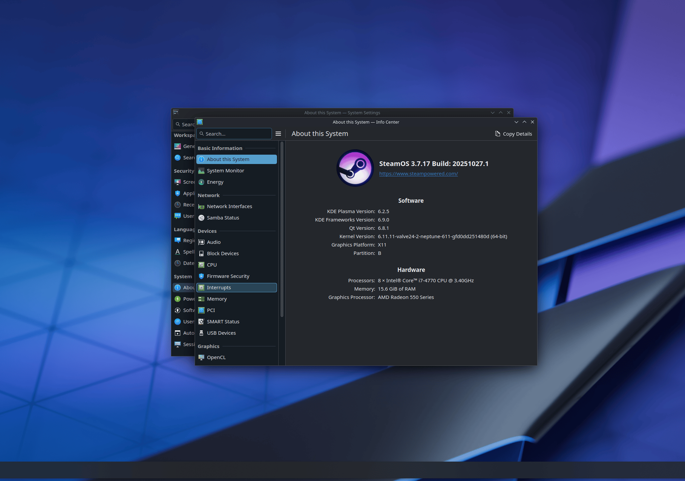Select the USB Devices icon

coord(201,333)
